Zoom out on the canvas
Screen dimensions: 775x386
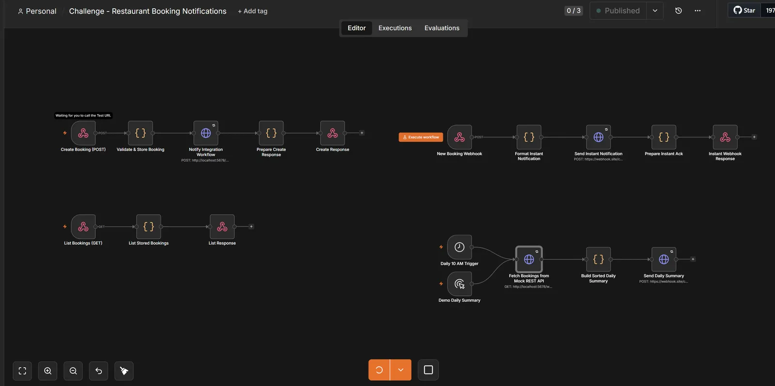pyautogui.click(x=73, y=371)
